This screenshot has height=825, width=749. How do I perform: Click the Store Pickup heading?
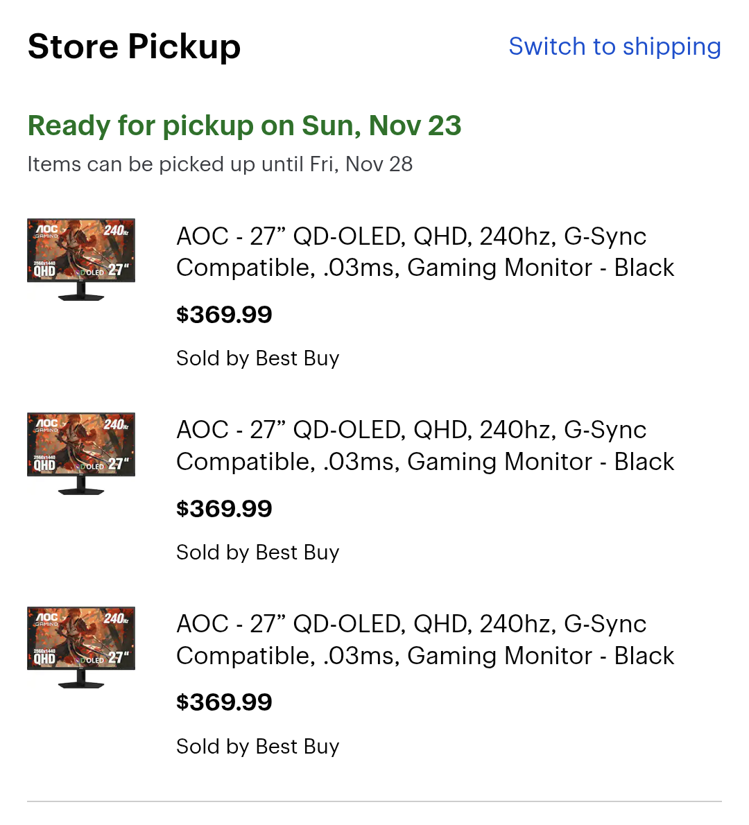[134, 47]
